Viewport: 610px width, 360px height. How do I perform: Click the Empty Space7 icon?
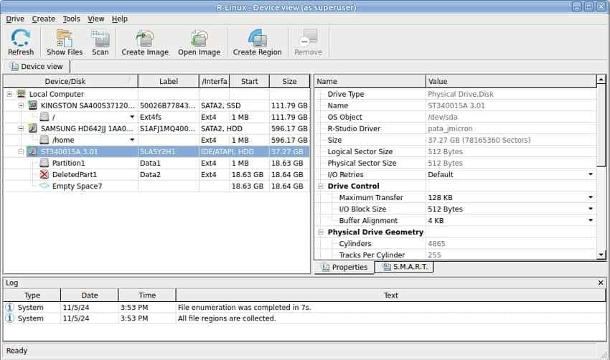[44, 186]
